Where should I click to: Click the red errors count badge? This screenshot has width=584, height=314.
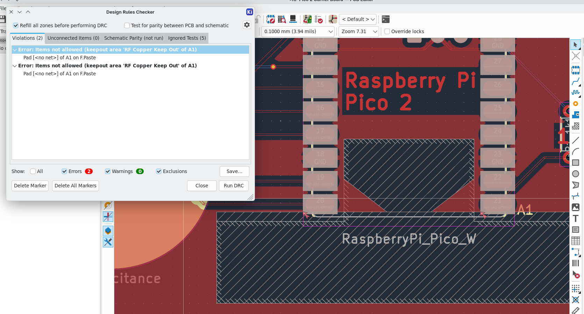click(x=89, y=171)
